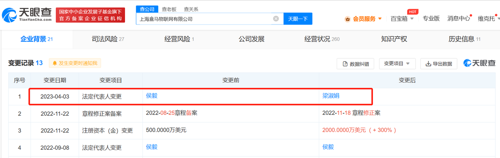The height and width of the screenshot is (158, 500).
Task: Click the 数据纠错 button
Action: coord(355,63)
